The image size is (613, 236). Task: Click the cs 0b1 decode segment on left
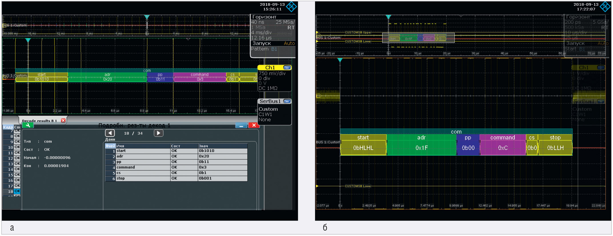(233, 77)
